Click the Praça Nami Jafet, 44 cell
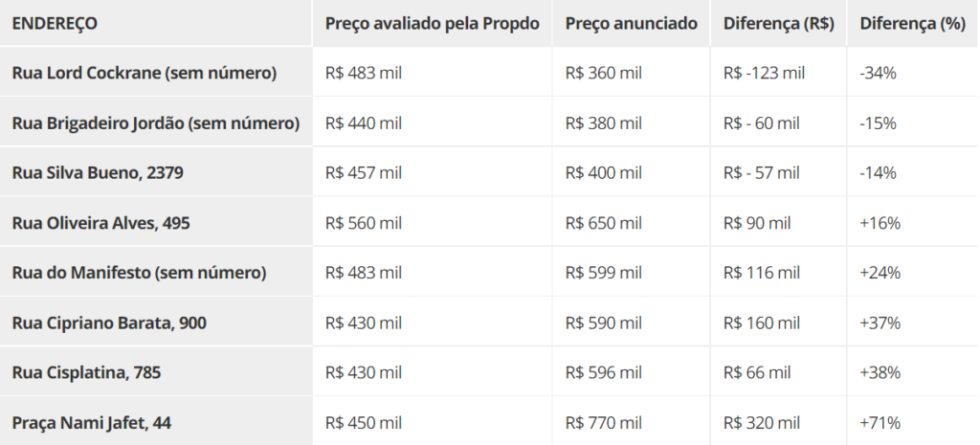This screenshot has height=445, width=980. tap(156, 422)
